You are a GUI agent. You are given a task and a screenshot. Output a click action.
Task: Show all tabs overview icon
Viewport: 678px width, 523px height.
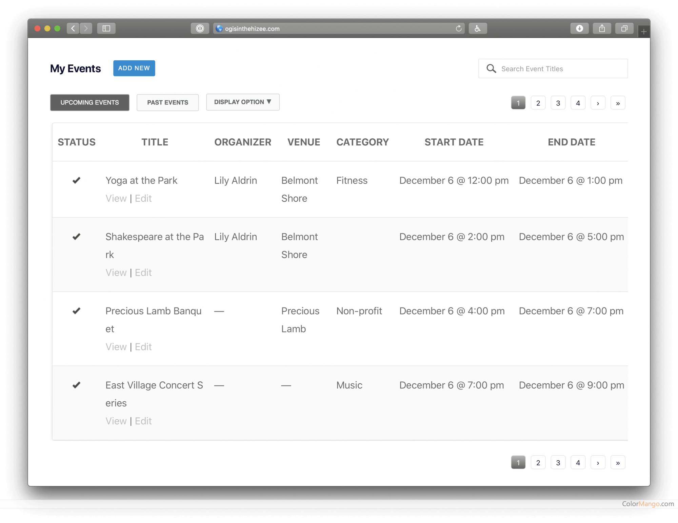pos(624,28)
